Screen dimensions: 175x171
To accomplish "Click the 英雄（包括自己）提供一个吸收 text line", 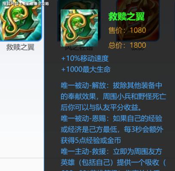I will (x=113, y=162).
